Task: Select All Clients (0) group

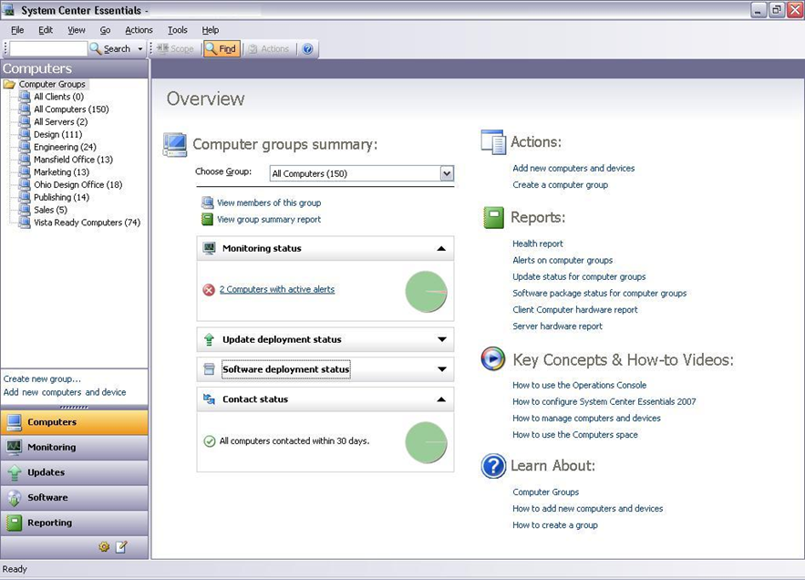Action: point(58,97)
